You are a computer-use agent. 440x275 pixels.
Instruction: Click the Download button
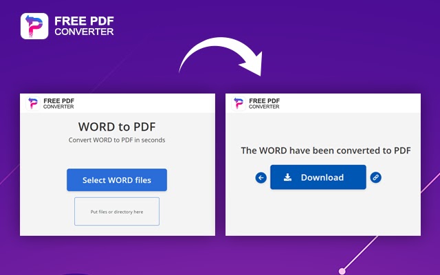pyautogui.click(x=318, y=177)
